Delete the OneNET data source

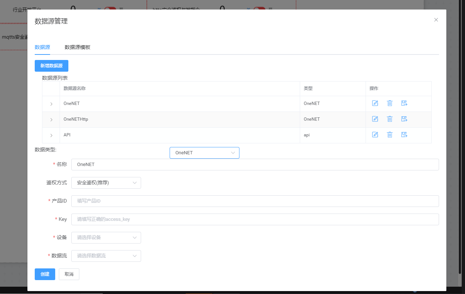[x=390, y=103]
